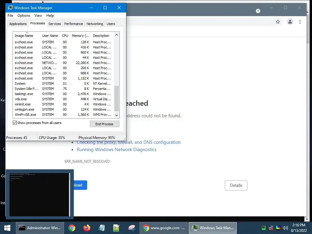Viewport: 312px width, 234px height.
Task: Click the green CPU meter tray icon
Action: [x=264, y=228]
